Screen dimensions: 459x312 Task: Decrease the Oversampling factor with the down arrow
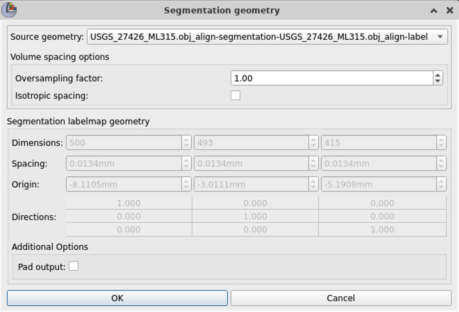point(437,81)
